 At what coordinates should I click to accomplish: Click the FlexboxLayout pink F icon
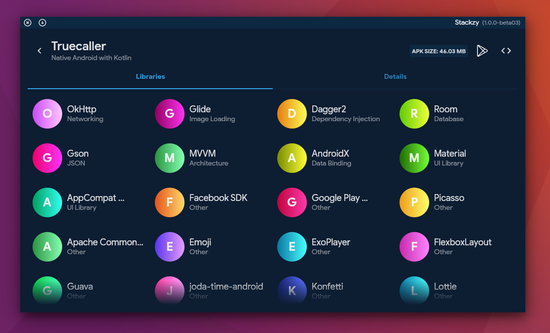414,247
